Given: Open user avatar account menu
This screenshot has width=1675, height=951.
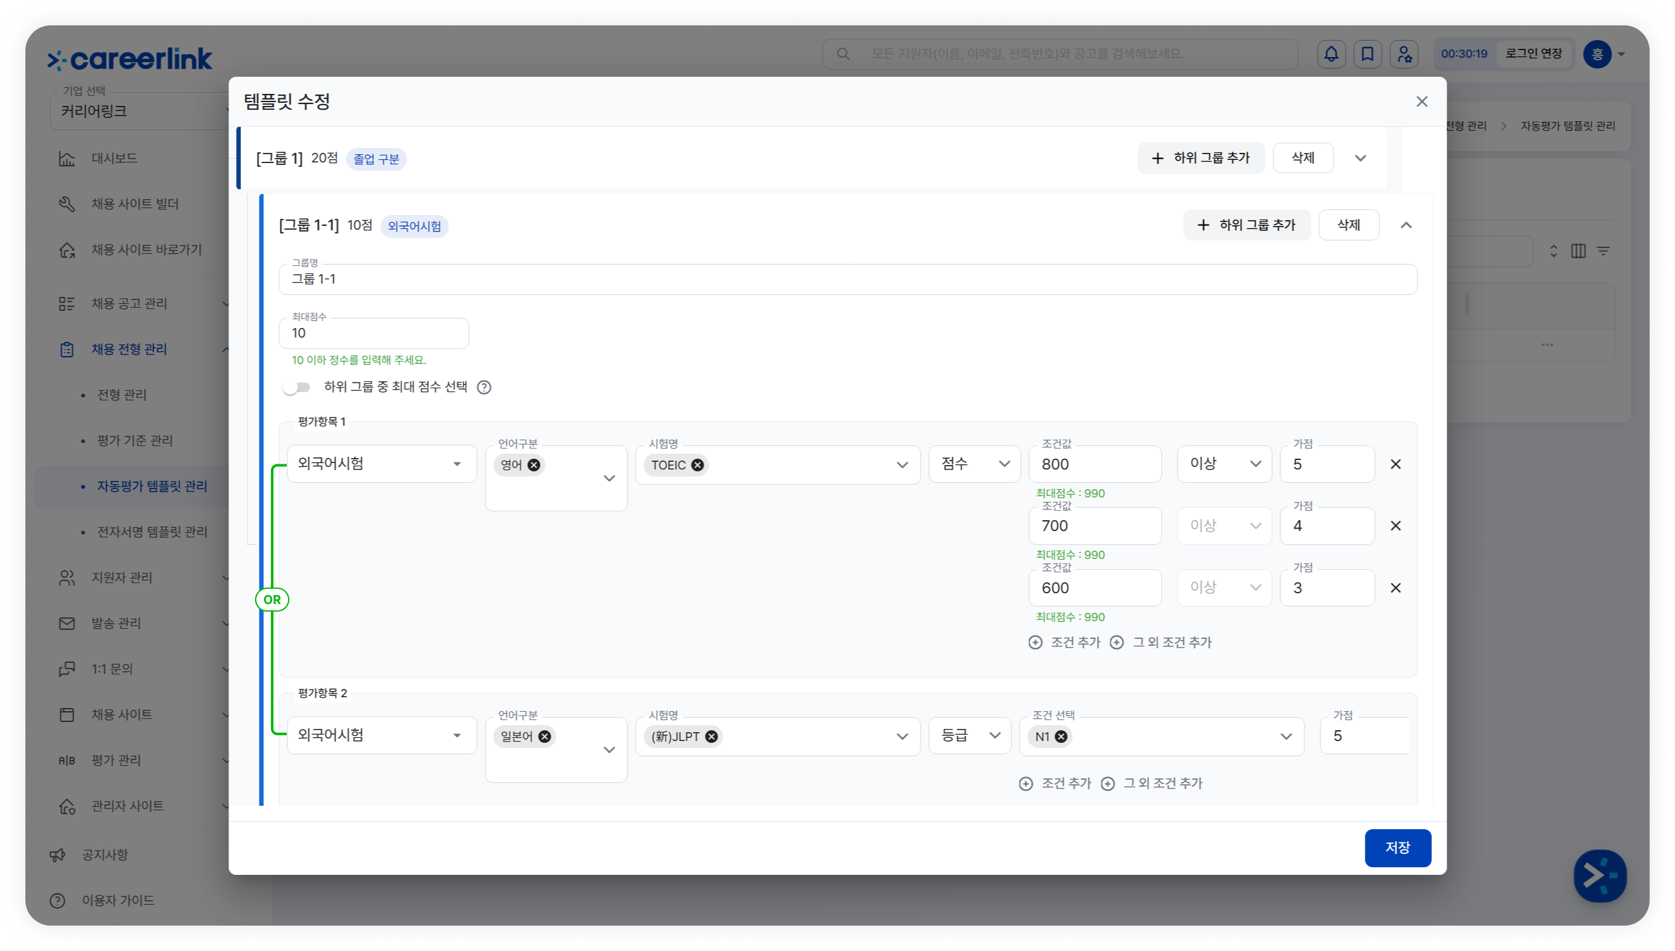Looking at the screenshot, I should point(1604,53).
